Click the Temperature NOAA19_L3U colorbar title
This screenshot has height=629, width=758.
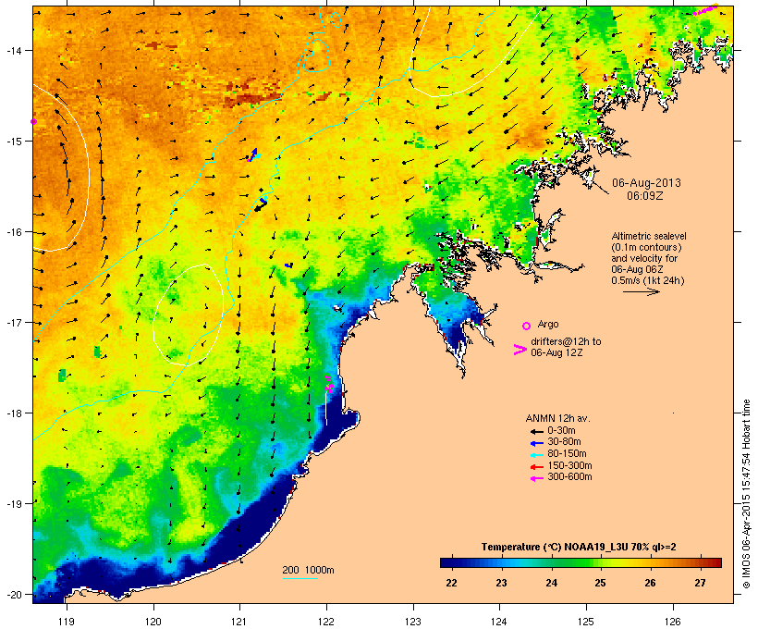coord(579,548)
